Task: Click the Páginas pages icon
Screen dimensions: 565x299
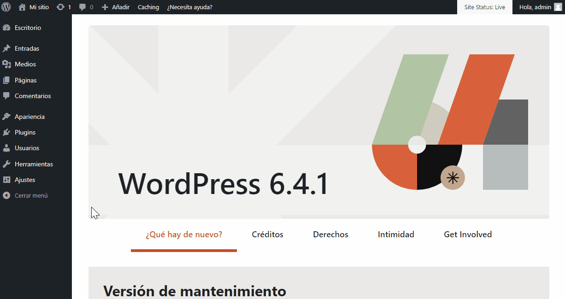Action: [x=6, y=80]
